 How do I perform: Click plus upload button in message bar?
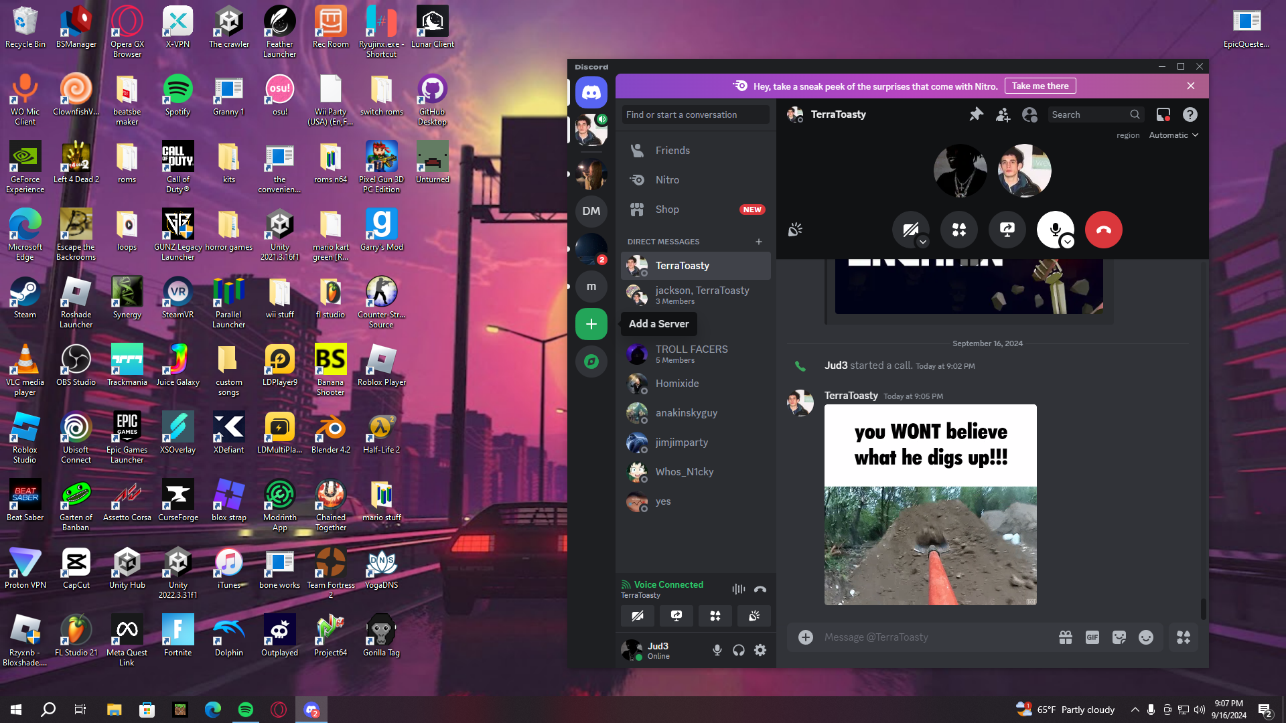(x=805, y=637)
